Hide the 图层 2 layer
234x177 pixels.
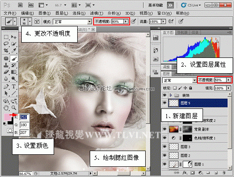[165, 155]
